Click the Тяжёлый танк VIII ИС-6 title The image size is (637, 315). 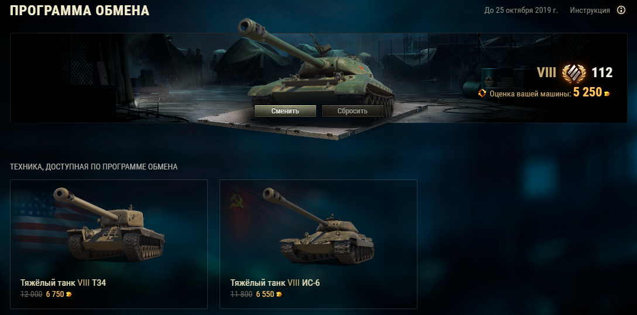275,283
